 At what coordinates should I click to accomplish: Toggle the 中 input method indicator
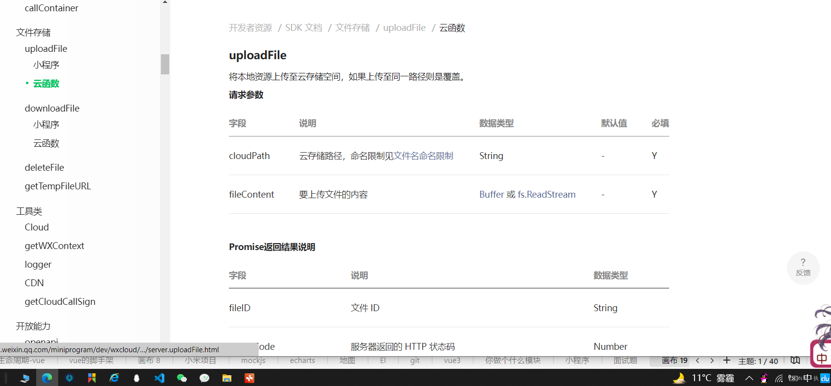(808, 378)
